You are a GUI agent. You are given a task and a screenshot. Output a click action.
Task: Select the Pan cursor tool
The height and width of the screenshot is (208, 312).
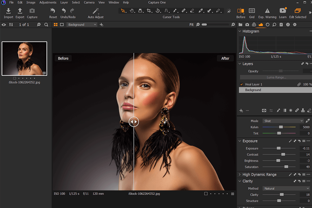tap(131, 11)
